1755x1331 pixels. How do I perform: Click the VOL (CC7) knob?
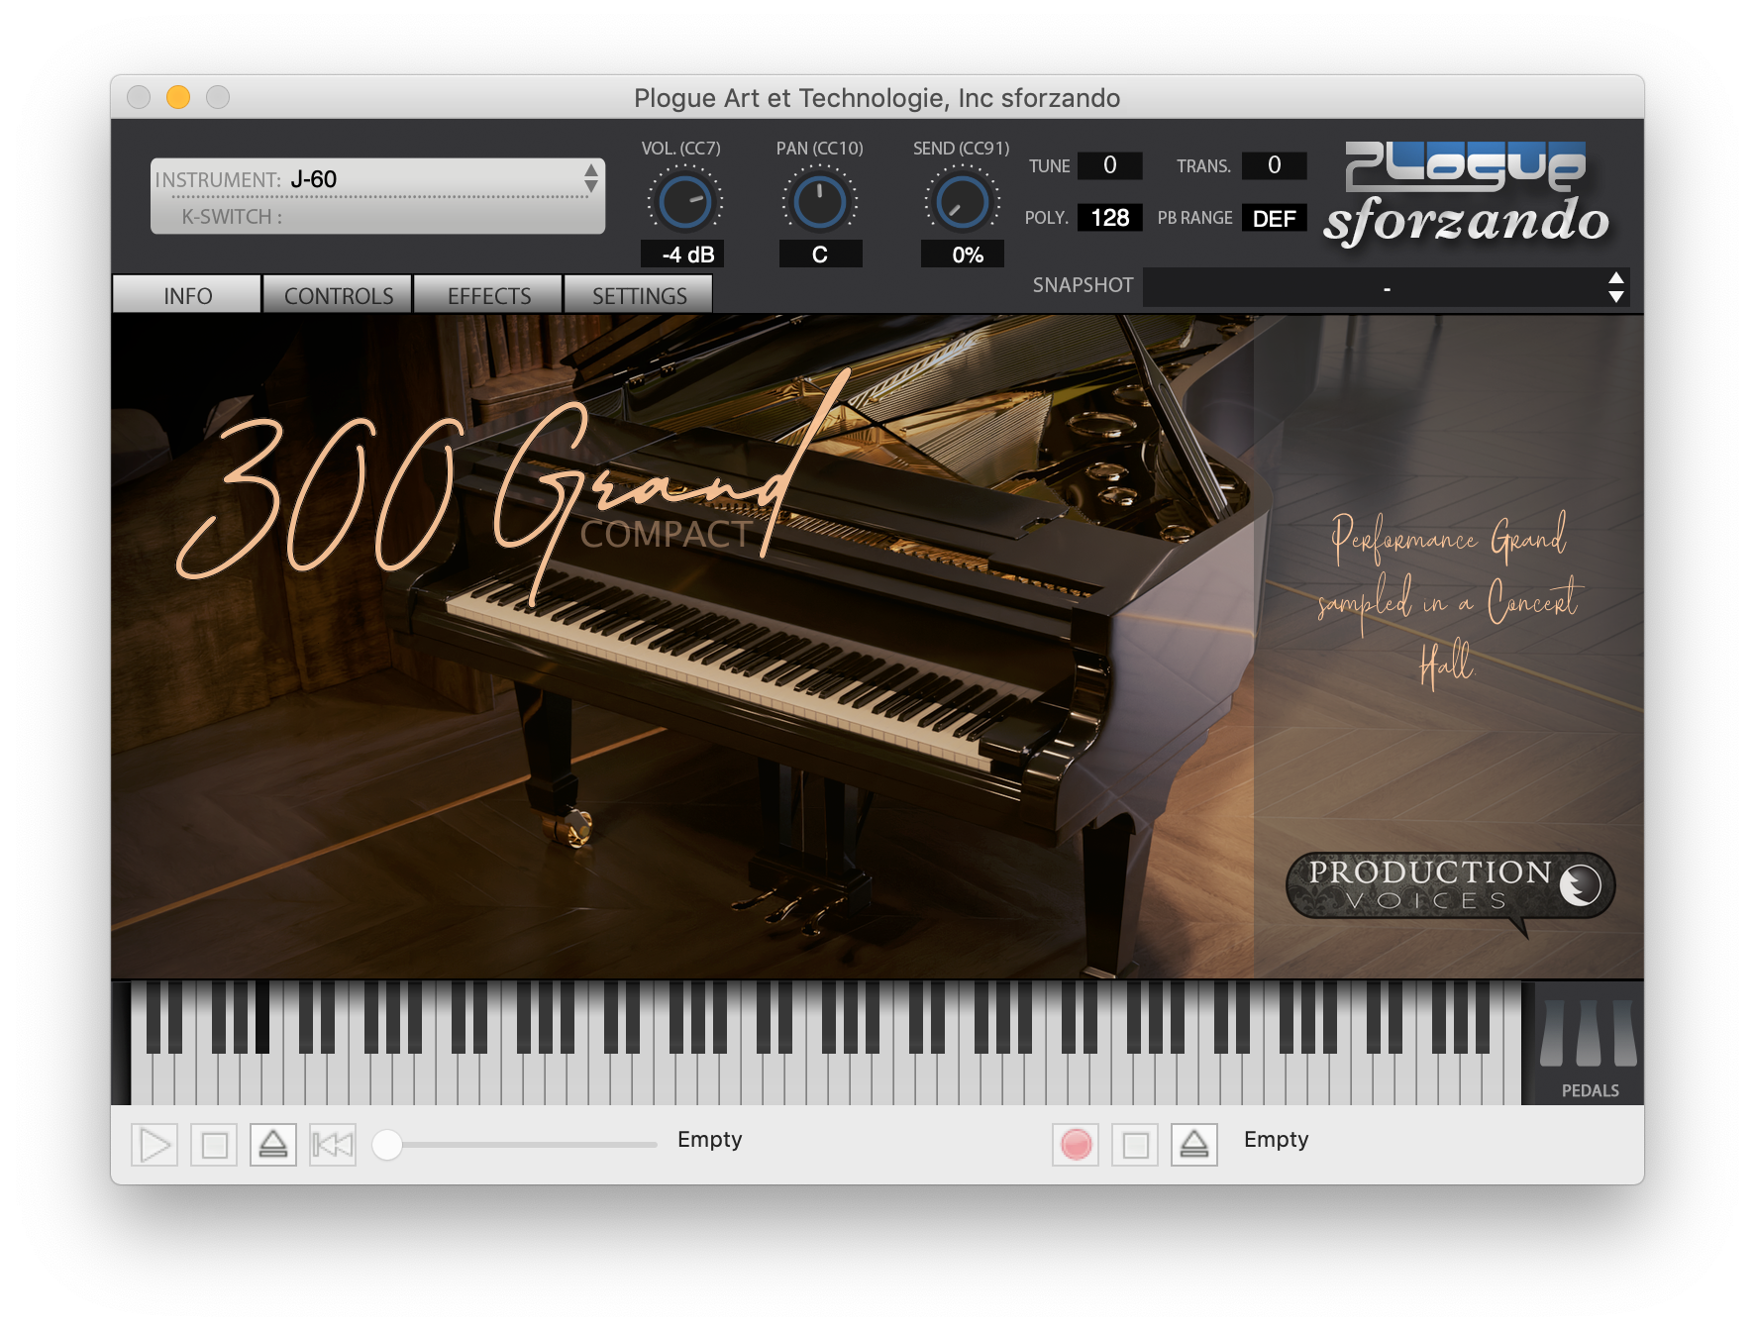685,201
